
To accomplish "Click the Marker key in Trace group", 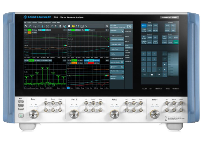I will (155, 30).
